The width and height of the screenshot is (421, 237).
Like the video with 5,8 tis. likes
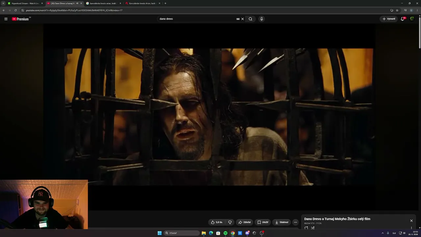pos(217,222)
